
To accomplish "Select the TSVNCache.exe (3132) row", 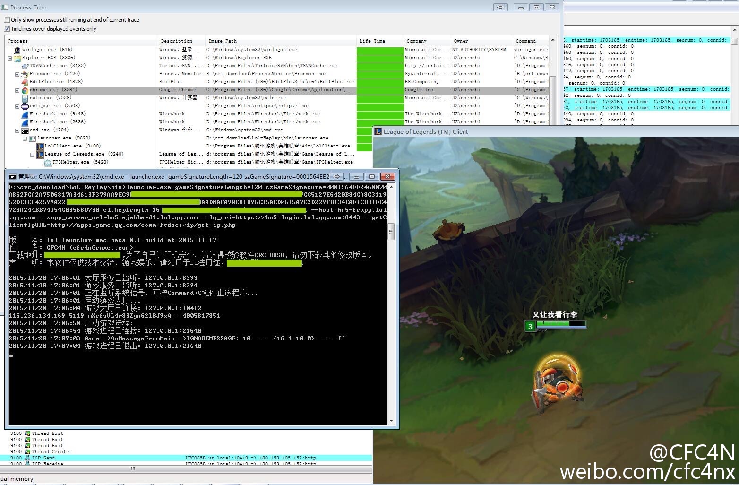I will [277, 66].
